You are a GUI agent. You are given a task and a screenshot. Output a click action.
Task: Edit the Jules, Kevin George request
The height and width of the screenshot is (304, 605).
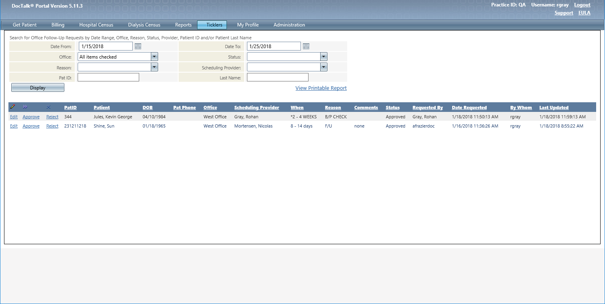pos(14,117)
